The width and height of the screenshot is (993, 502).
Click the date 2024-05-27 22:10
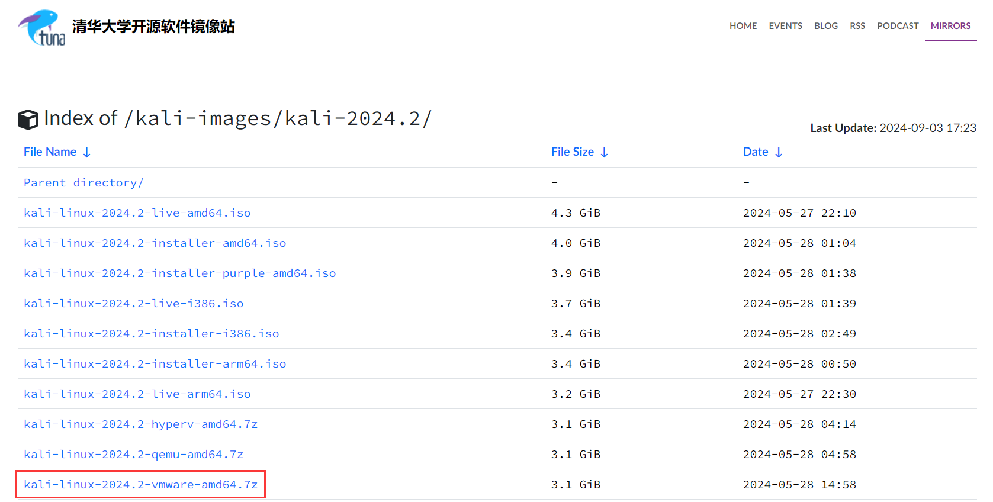click(800, 213)
